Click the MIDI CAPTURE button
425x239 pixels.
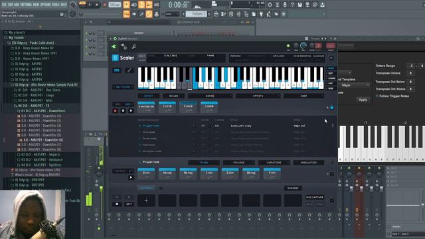(315, 197)
